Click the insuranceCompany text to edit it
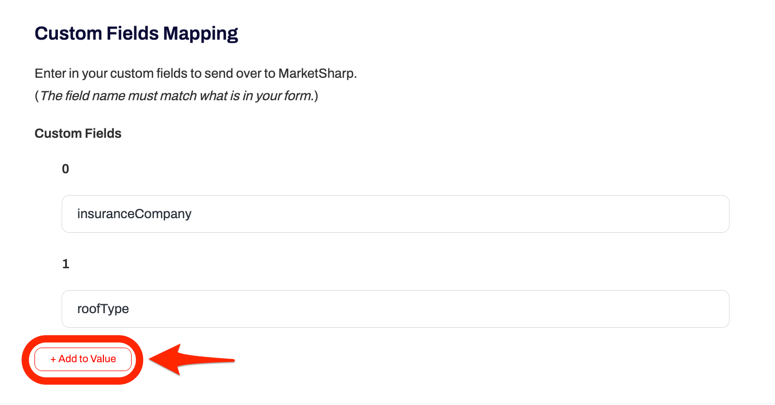This screenshot has width=775, height=405. coord(134,214)
